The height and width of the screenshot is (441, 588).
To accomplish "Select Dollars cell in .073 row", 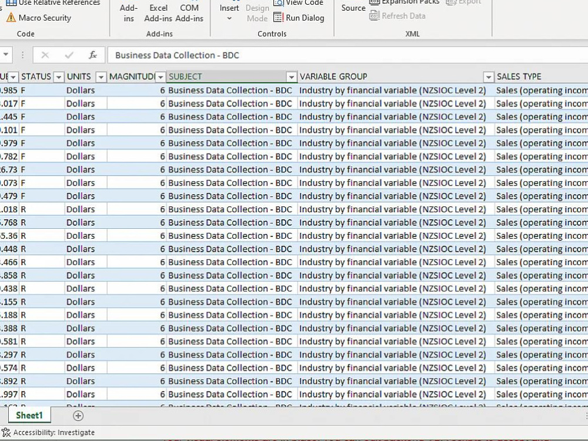I will point(86,183).
